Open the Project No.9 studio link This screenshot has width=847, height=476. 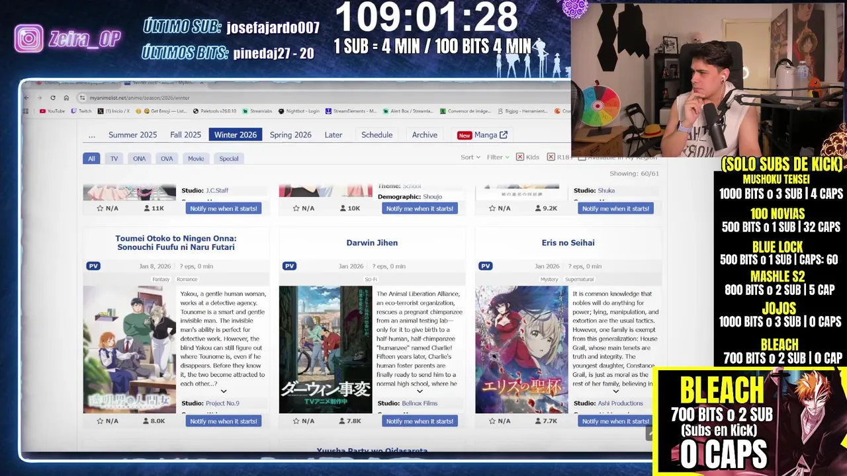click(x=222, y=403)
